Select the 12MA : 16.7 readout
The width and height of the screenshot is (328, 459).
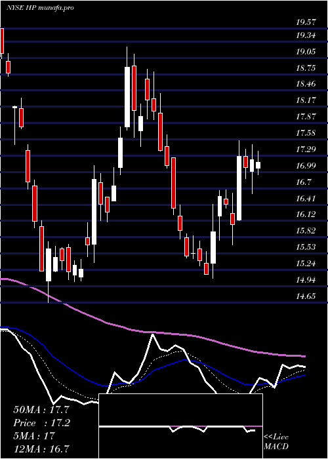[x=41, y=449]
